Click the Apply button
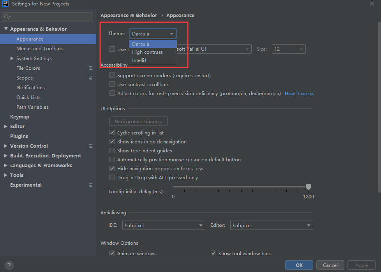This screenshot has height=272, width=381. 362,265
